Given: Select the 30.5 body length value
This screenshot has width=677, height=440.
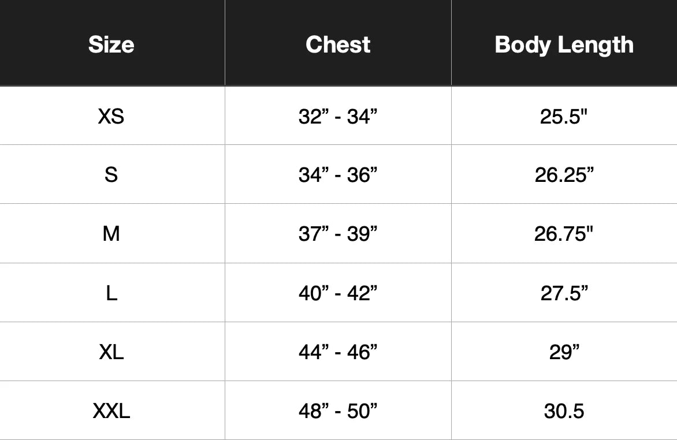Looking at the screenshot, I should pyautogui.click(x=564, y=411).
